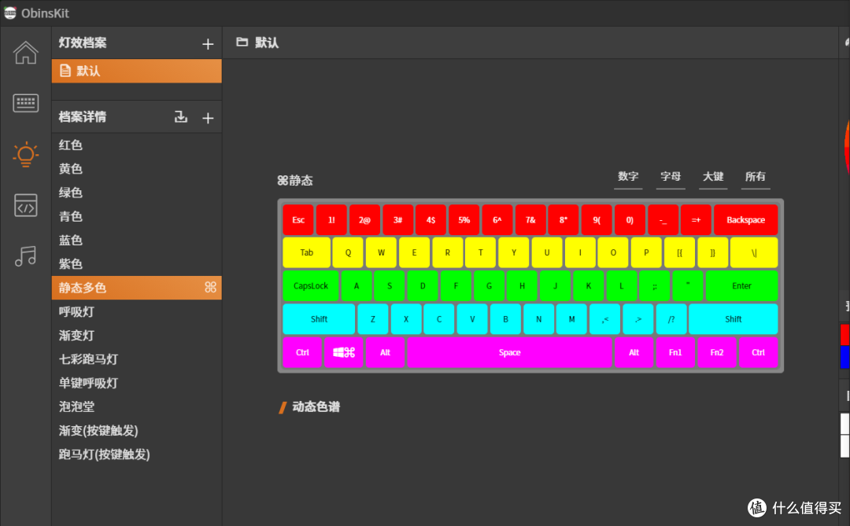850x526 pixels.
Task: Click the Fn1 key
Action: pyautogui.click(x=675, y=352)
